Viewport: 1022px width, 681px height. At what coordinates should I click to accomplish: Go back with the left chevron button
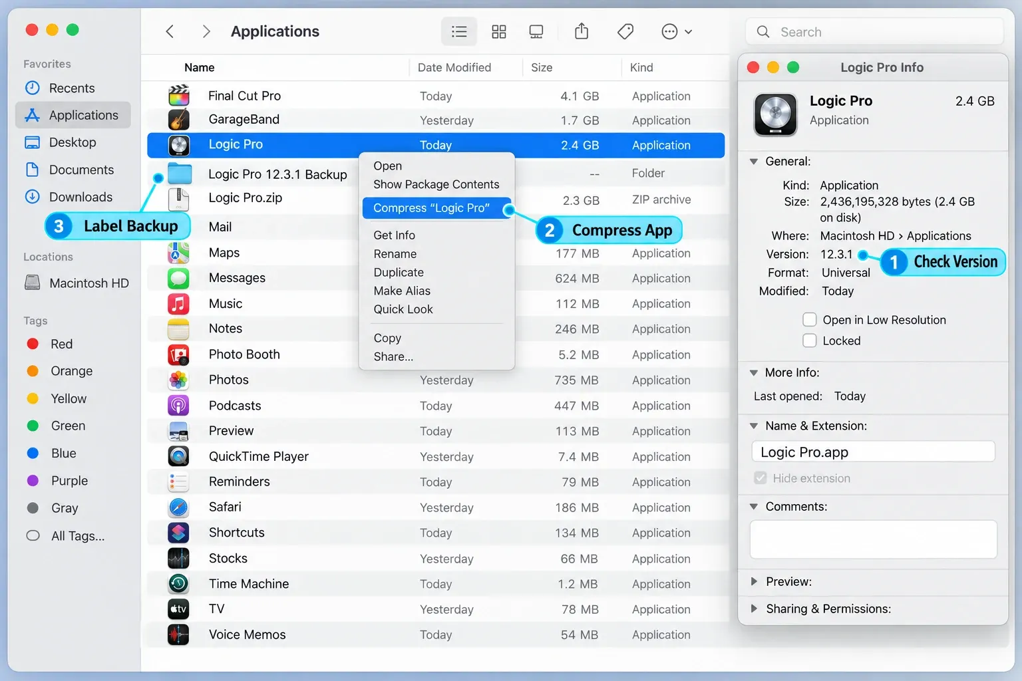coord(170,31)
